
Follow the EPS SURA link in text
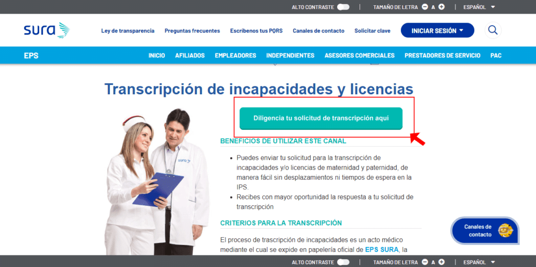tap(382, 250)
